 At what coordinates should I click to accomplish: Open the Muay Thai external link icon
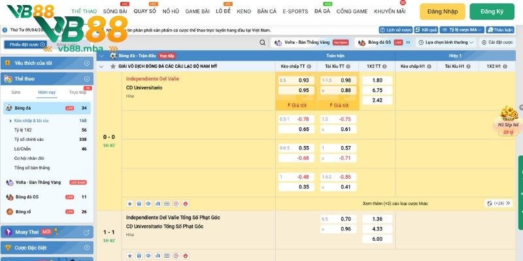pyautogui.click(x=86, y=232)
